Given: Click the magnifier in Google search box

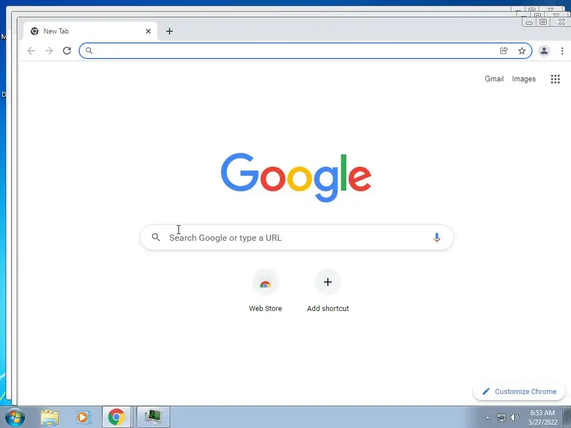Looking at the screenshot, I should pos(156,237).
